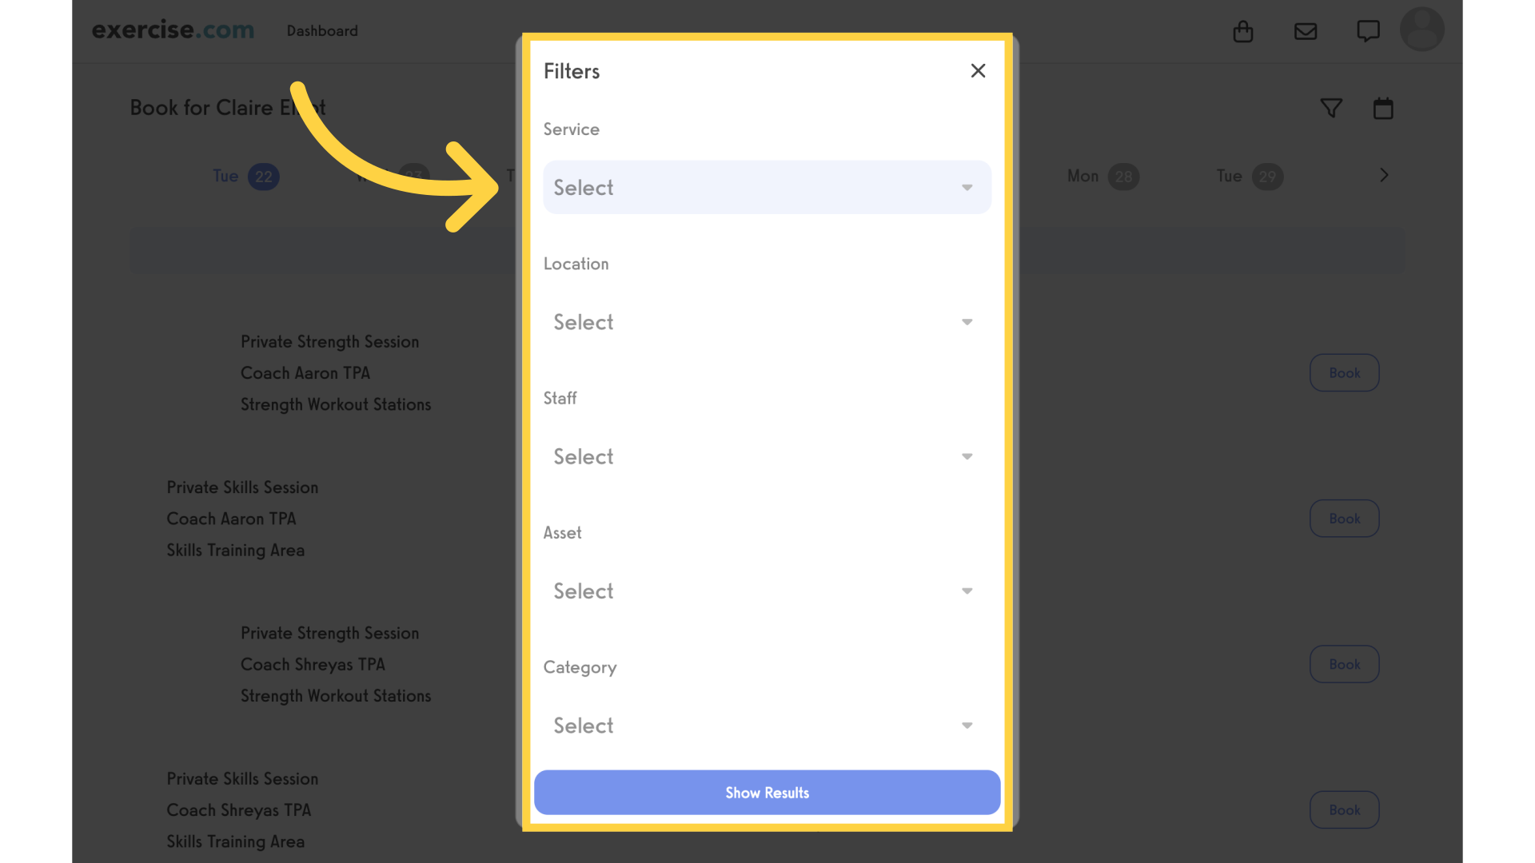Viewport: 1535px width, 863px height.
Task: Click Show Results button
Action: point(767,793)
